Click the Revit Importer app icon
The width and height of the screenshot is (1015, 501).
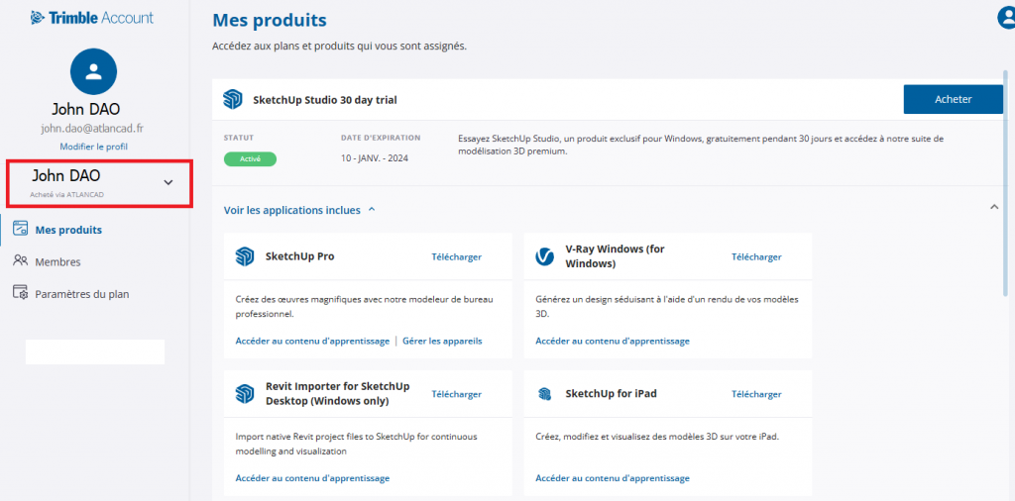tap(245, 394)
